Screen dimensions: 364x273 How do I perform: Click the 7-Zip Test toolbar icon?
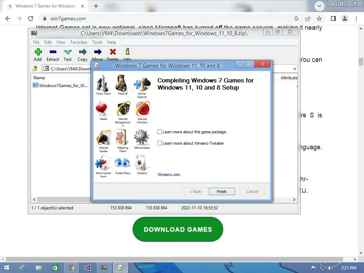click(x=68, y=52)
